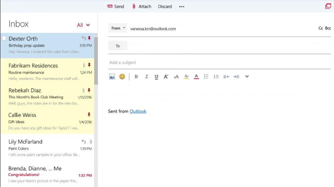
Task: Open the more options ellipsis menu
Action: click(181, 7)
